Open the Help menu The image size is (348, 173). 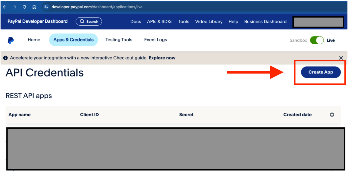[x=233, y=21]
